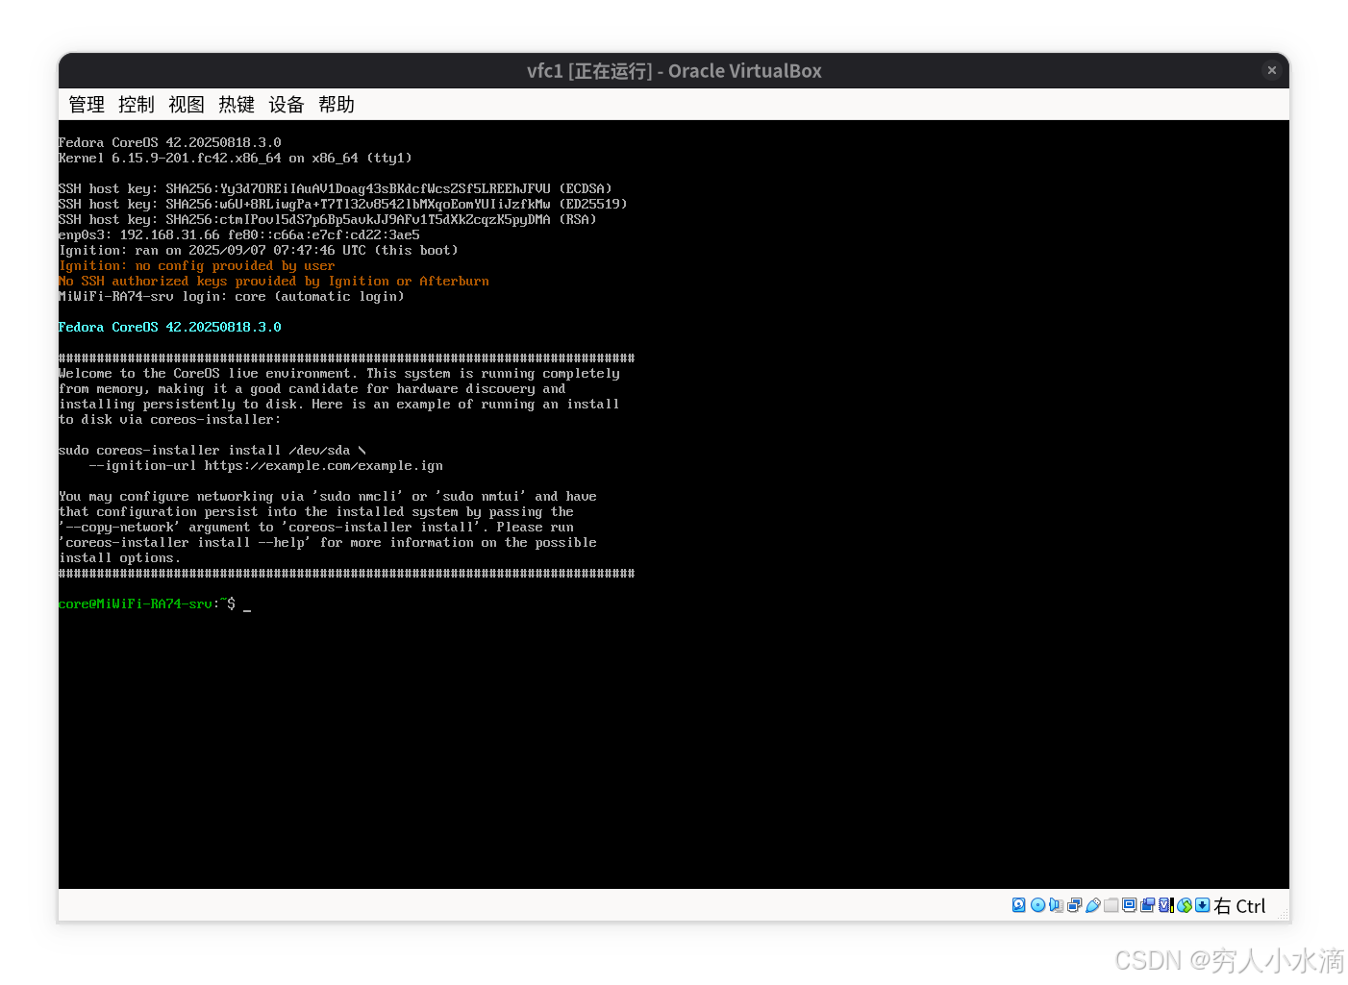The height and width of the screenshot is (985, 1348).
Task: Click the ED25519 SSH host key line
Action: point(343,204)
